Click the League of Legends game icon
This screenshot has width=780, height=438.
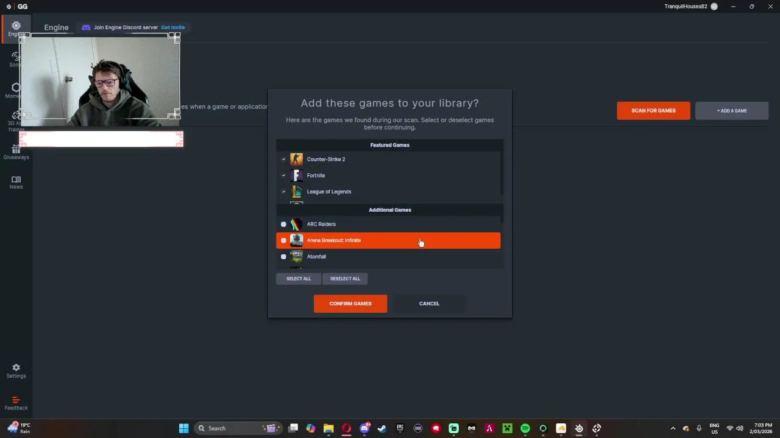pyautogui.click(x=296, y=192)
